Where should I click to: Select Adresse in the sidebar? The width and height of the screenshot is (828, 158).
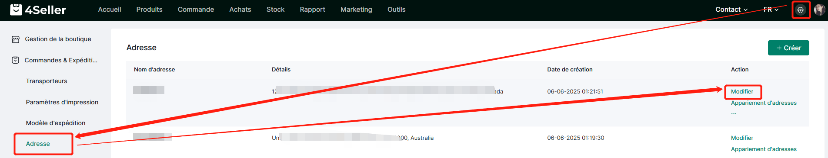pos(38,144)
